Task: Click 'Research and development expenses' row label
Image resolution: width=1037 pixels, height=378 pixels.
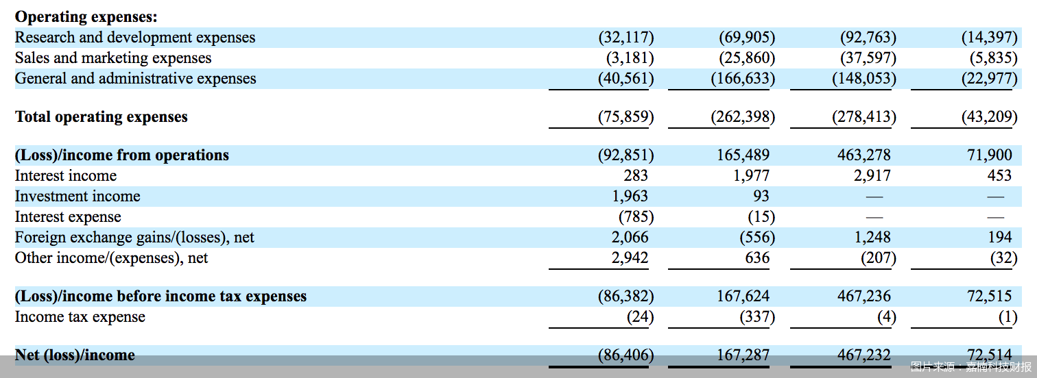Action: tap(135, 38)
